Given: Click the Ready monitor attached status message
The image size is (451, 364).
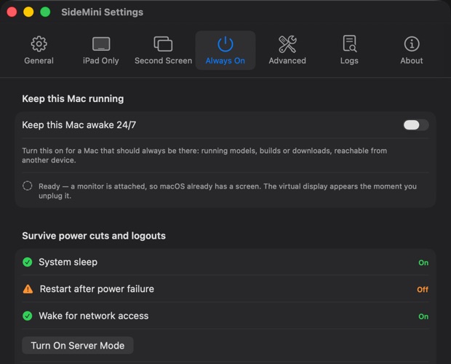Looking at the screenshot, I should click(x=228, y=191).
